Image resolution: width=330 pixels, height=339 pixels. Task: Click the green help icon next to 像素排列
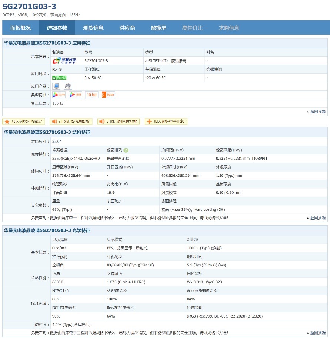tap(126, 150)
